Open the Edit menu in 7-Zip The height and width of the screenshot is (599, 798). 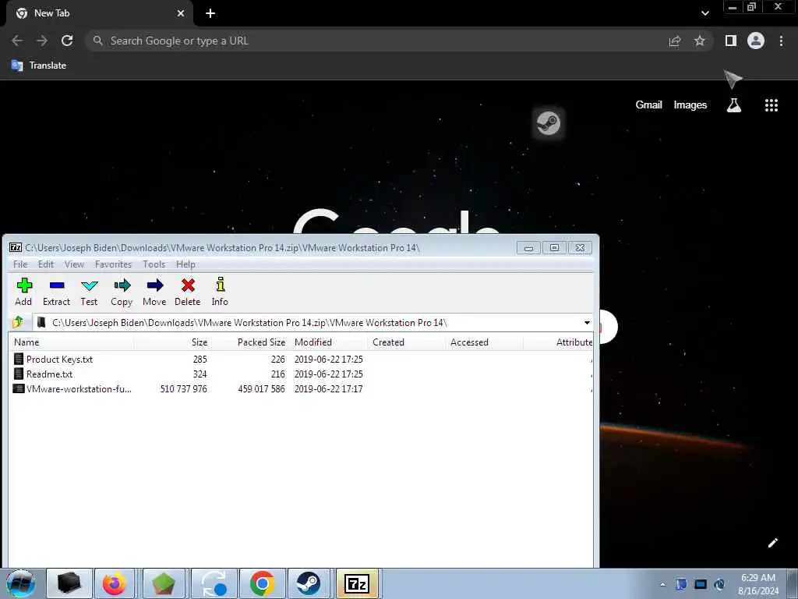(x=46, y=264)
